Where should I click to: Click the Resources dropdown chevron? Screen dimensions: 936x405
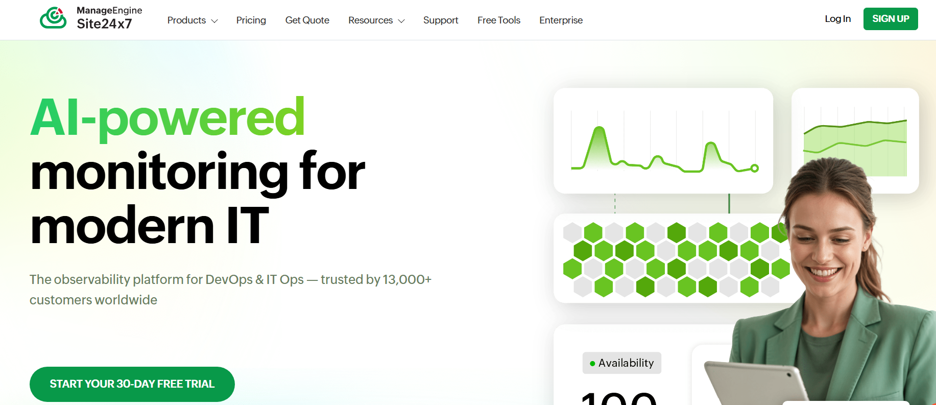[401, 21]
